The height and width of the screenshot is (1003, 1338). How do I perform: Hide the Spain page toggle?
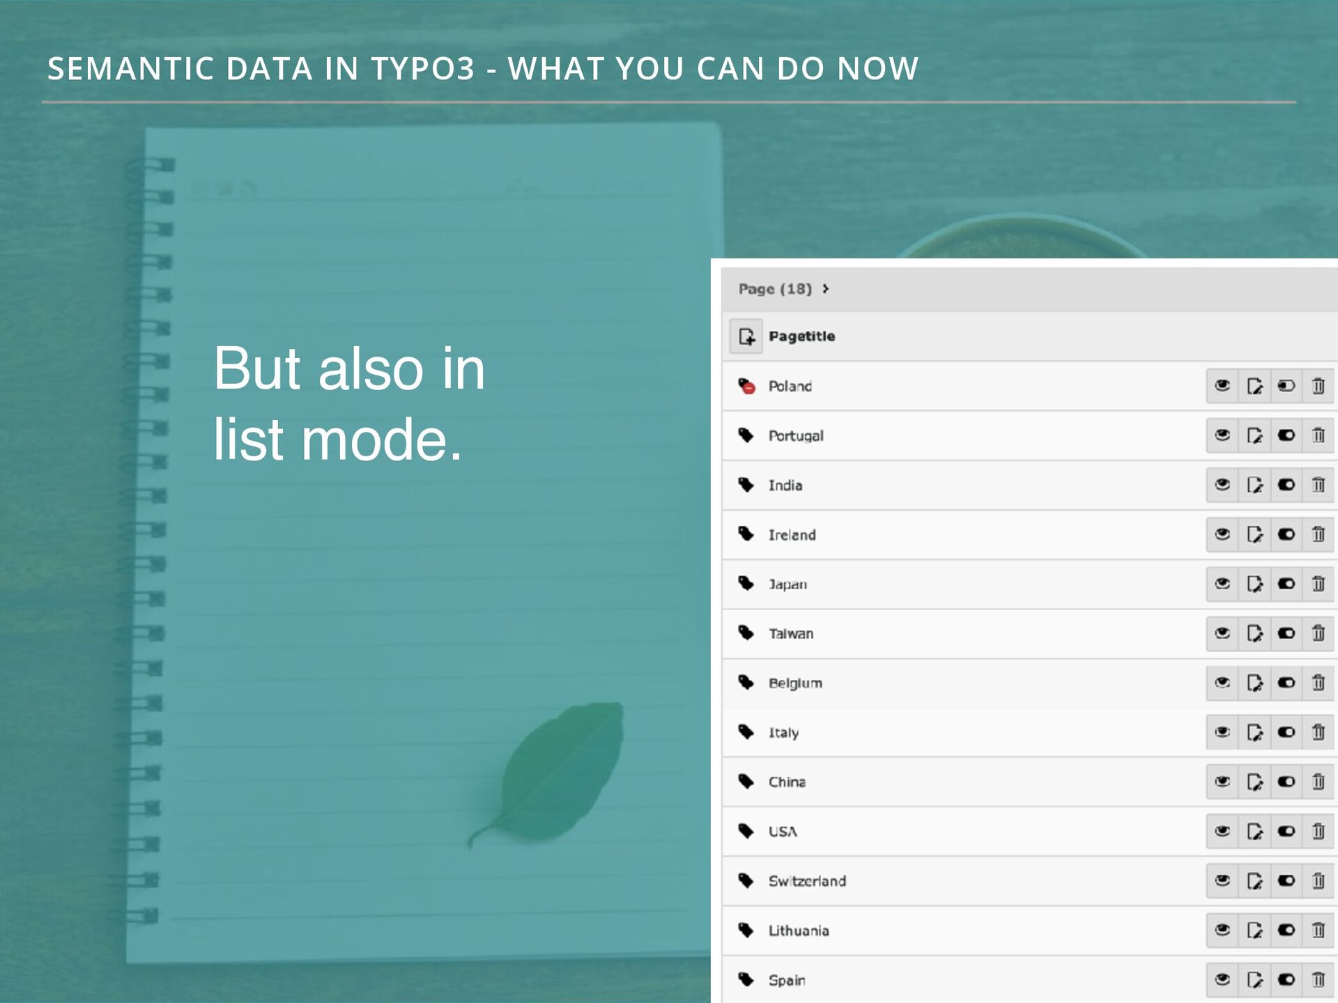[1286, 979]
